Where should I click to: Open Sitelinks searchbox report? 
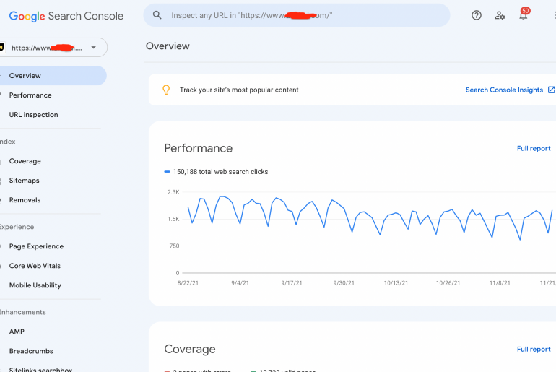pyautogui.click(x=40, y=369)
